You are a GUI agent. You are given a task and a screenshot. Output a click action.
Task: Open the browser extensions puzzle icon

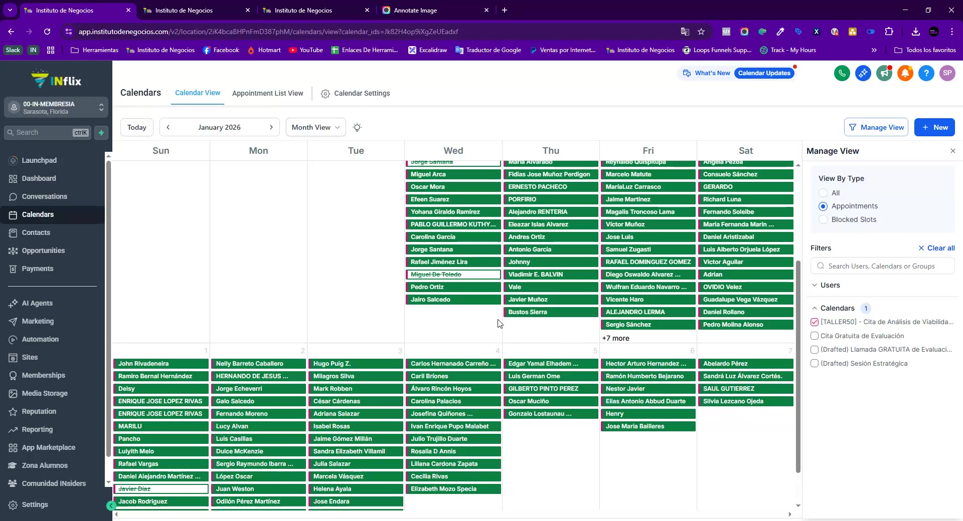889,32
